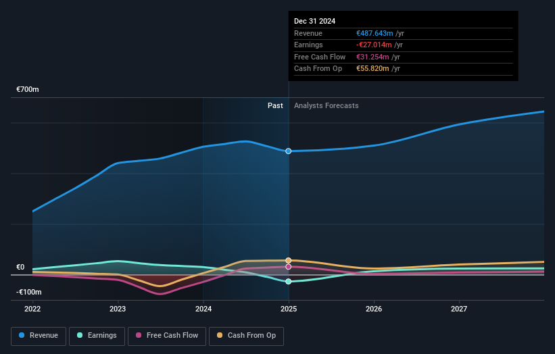Toggle the Revenue legend button
Image resolution: width=555 pixels, height=354 pixels.
click(39, 336)
